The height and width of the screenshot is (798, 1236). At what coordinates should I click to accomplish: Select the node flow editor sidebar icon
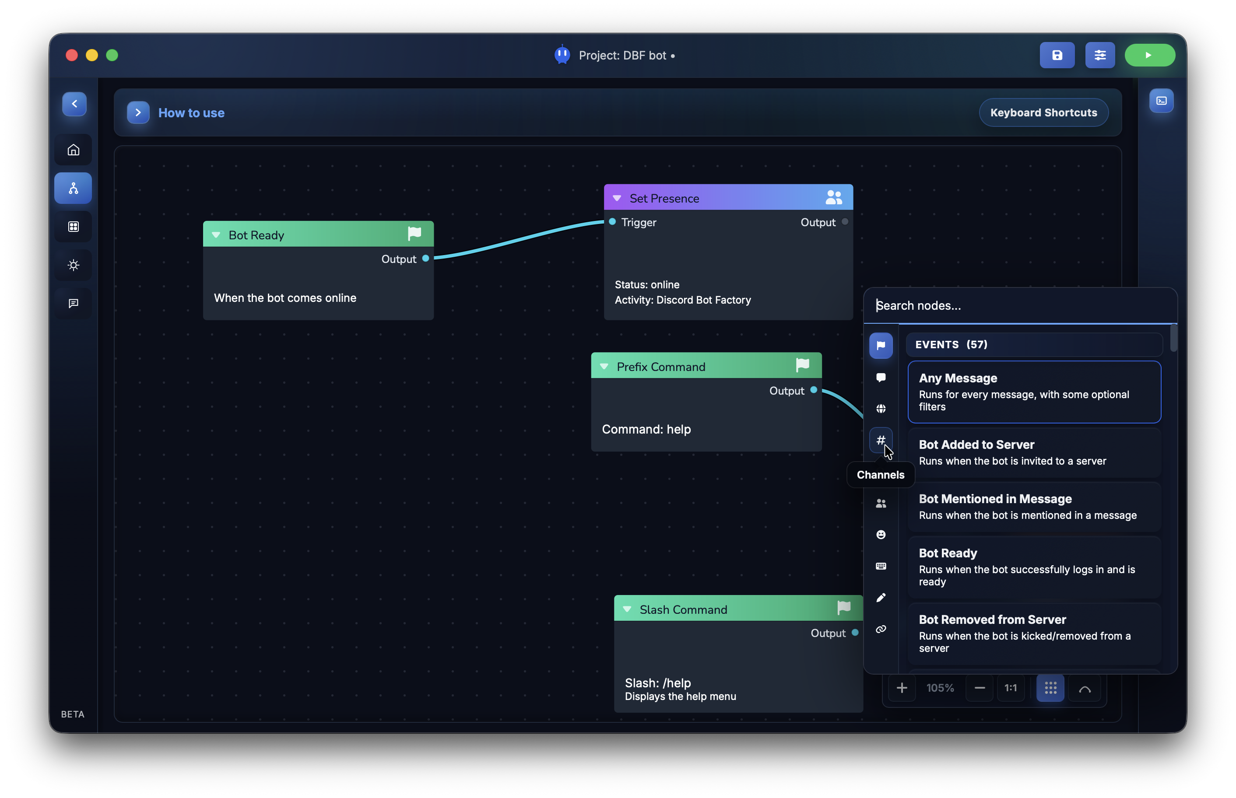pyautogui.click(x=73, y=188)
